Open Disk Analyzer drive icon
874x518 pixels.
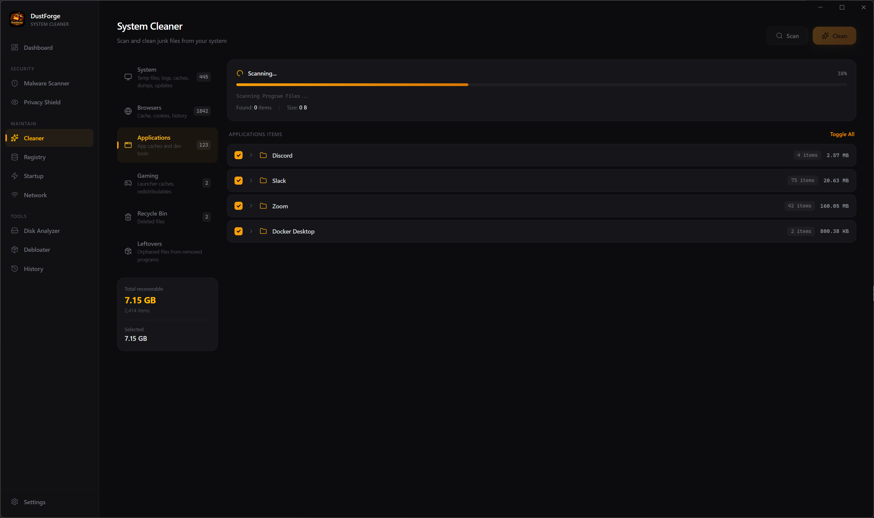pos(14,231)
